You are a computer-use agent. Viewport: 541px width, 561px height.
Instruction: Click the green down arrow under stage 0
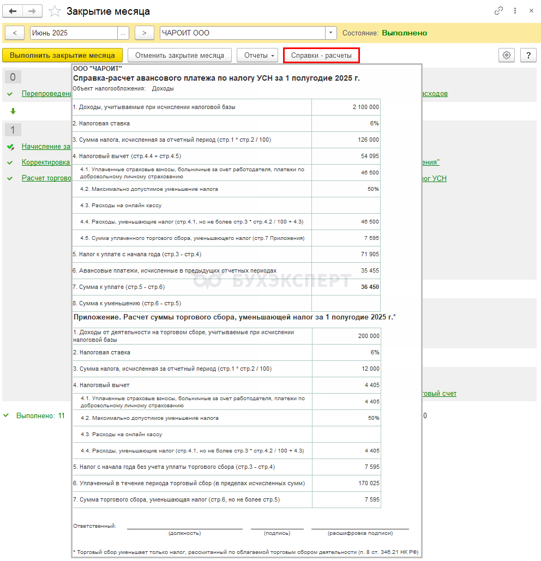pos(13,111)
